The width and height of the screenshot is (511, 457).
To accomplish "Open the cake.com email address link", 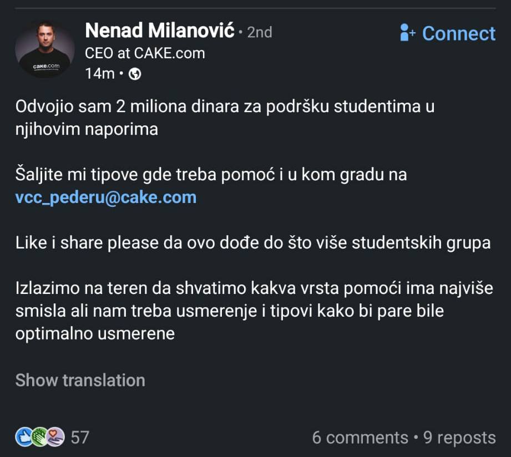I will point(106,197).
